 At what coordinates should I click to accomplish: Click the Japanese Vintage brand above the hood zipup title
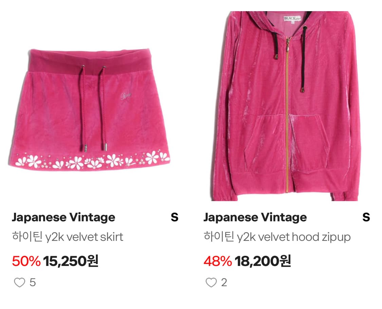255,217
